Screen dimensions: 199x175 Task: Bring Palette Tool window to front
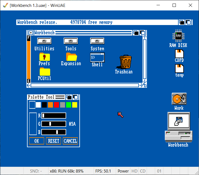pos(76,97)
